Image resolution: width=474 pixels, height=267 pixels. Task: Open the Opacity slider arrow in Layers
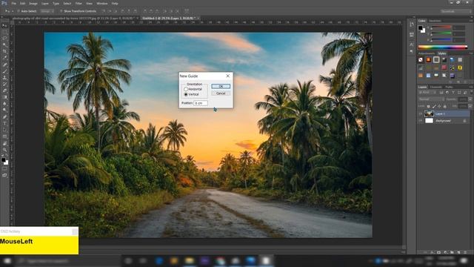click(470, 99)
